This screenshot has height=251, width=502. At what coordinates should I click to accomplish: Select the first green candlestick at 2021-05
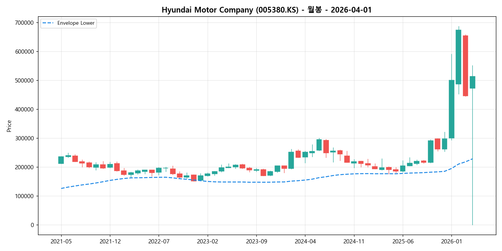click(x=61, y=160)
